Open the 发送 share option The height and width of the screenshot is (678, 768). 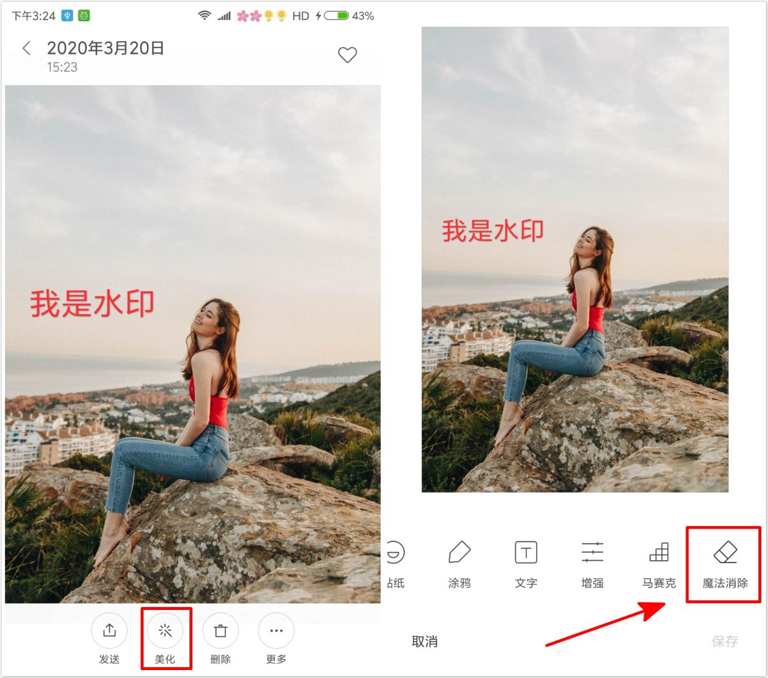pos(109,639)
